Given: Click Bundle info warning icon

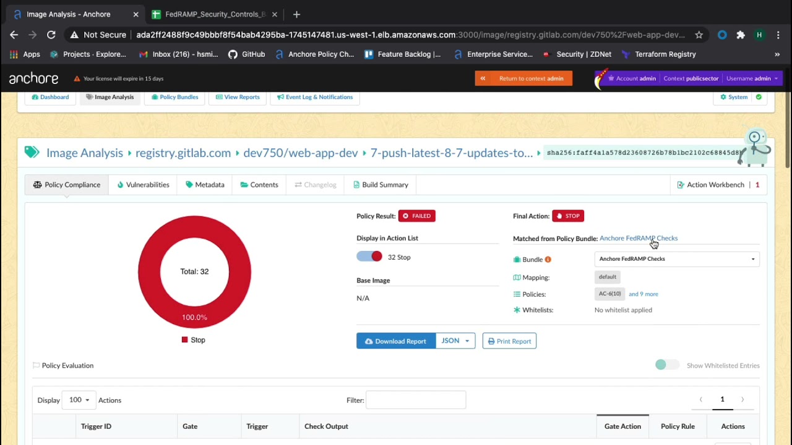Looking at the screenshot, I should click(548, 260).
